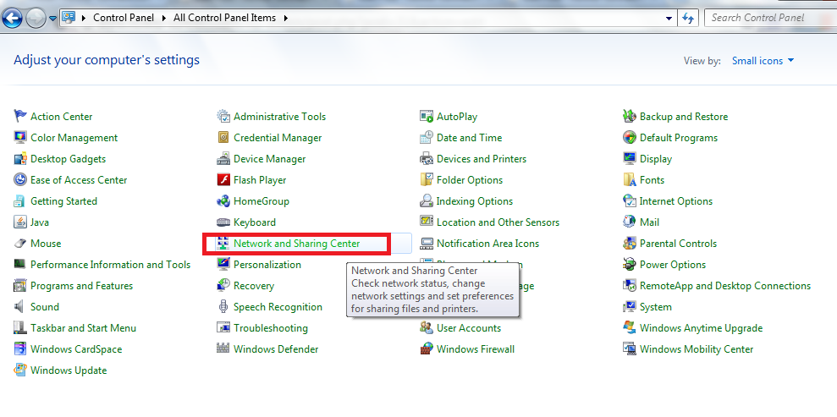
Task: Open Taskbar and Start Menu link
Action: 83,328
